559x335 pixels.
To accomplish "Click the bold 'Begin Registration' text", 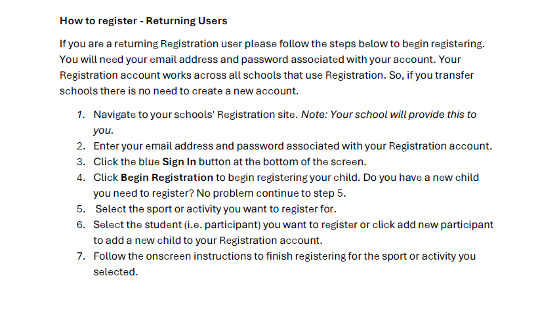I will [167, 178].
